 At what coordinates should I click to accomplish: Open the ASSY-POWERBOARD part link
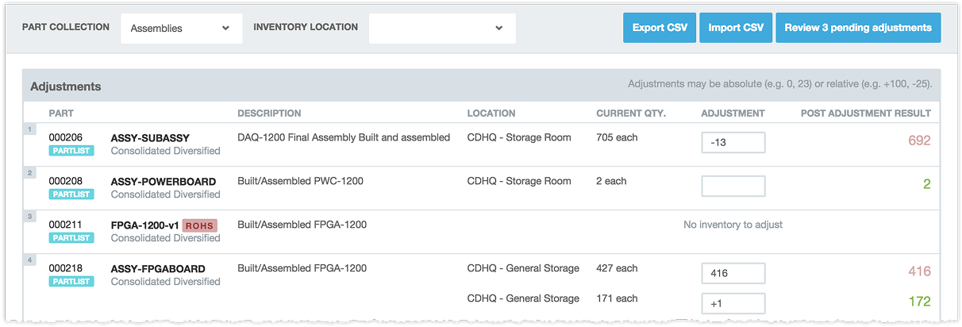tap(160, 182)
